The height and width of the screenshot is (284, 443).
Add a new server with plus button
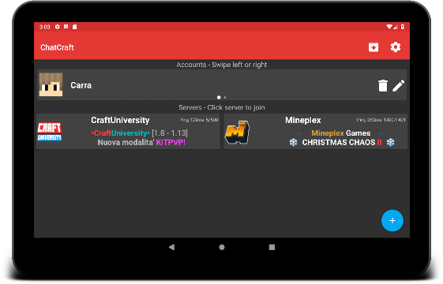click(392, 220)
